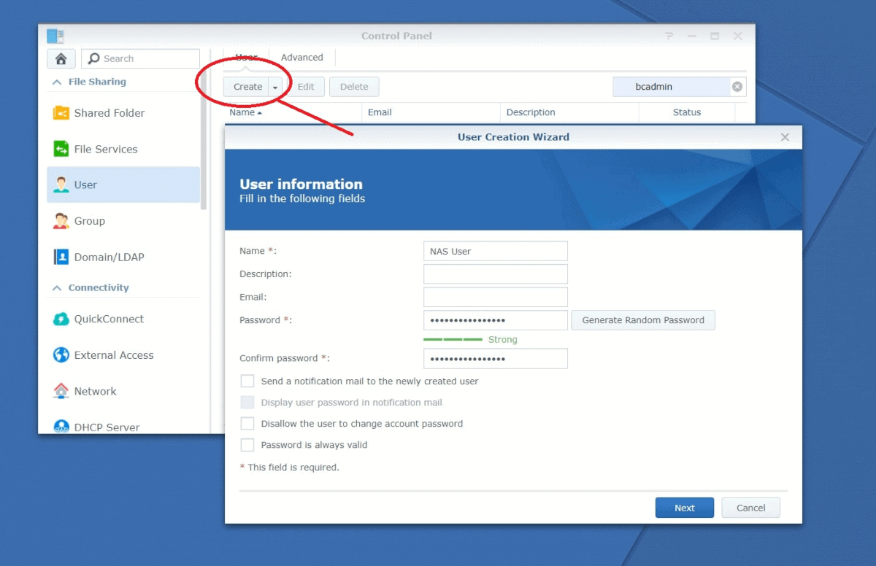The image size is (876, 566).
Task: Click the Email input field
Action: (496, 297)
